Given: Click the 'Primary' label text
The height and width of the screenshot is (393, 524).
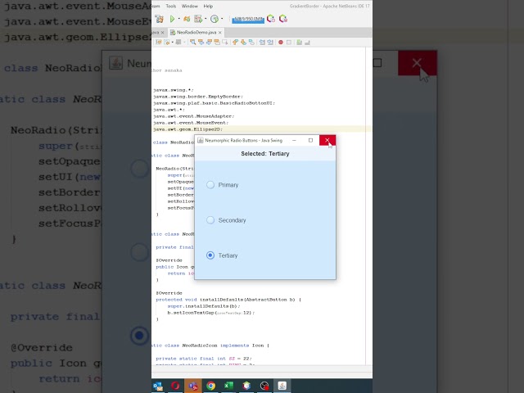Looking at the screenshot, I should 228,185.
